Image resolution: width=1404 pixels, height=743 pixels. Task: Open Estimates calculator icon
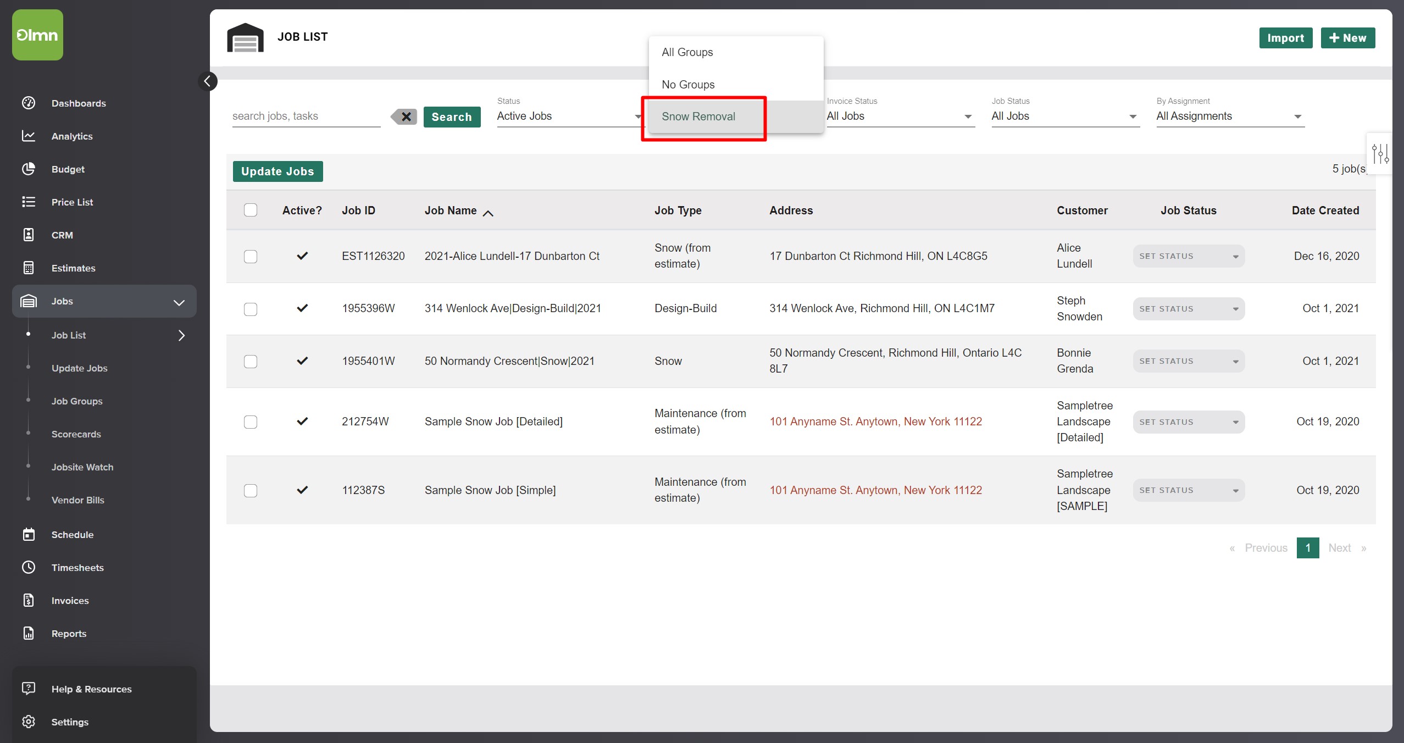[29, 268]
